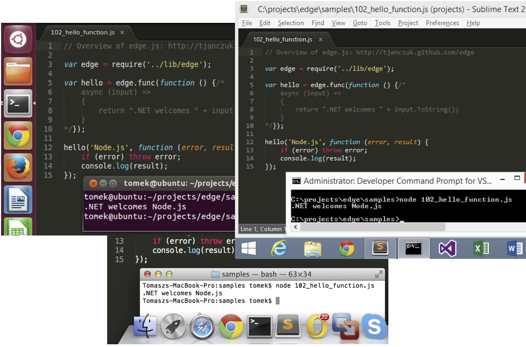526x347 pixels.
Task: Open Visual Studio from Windows taskbar
Action: coord(448,249)
